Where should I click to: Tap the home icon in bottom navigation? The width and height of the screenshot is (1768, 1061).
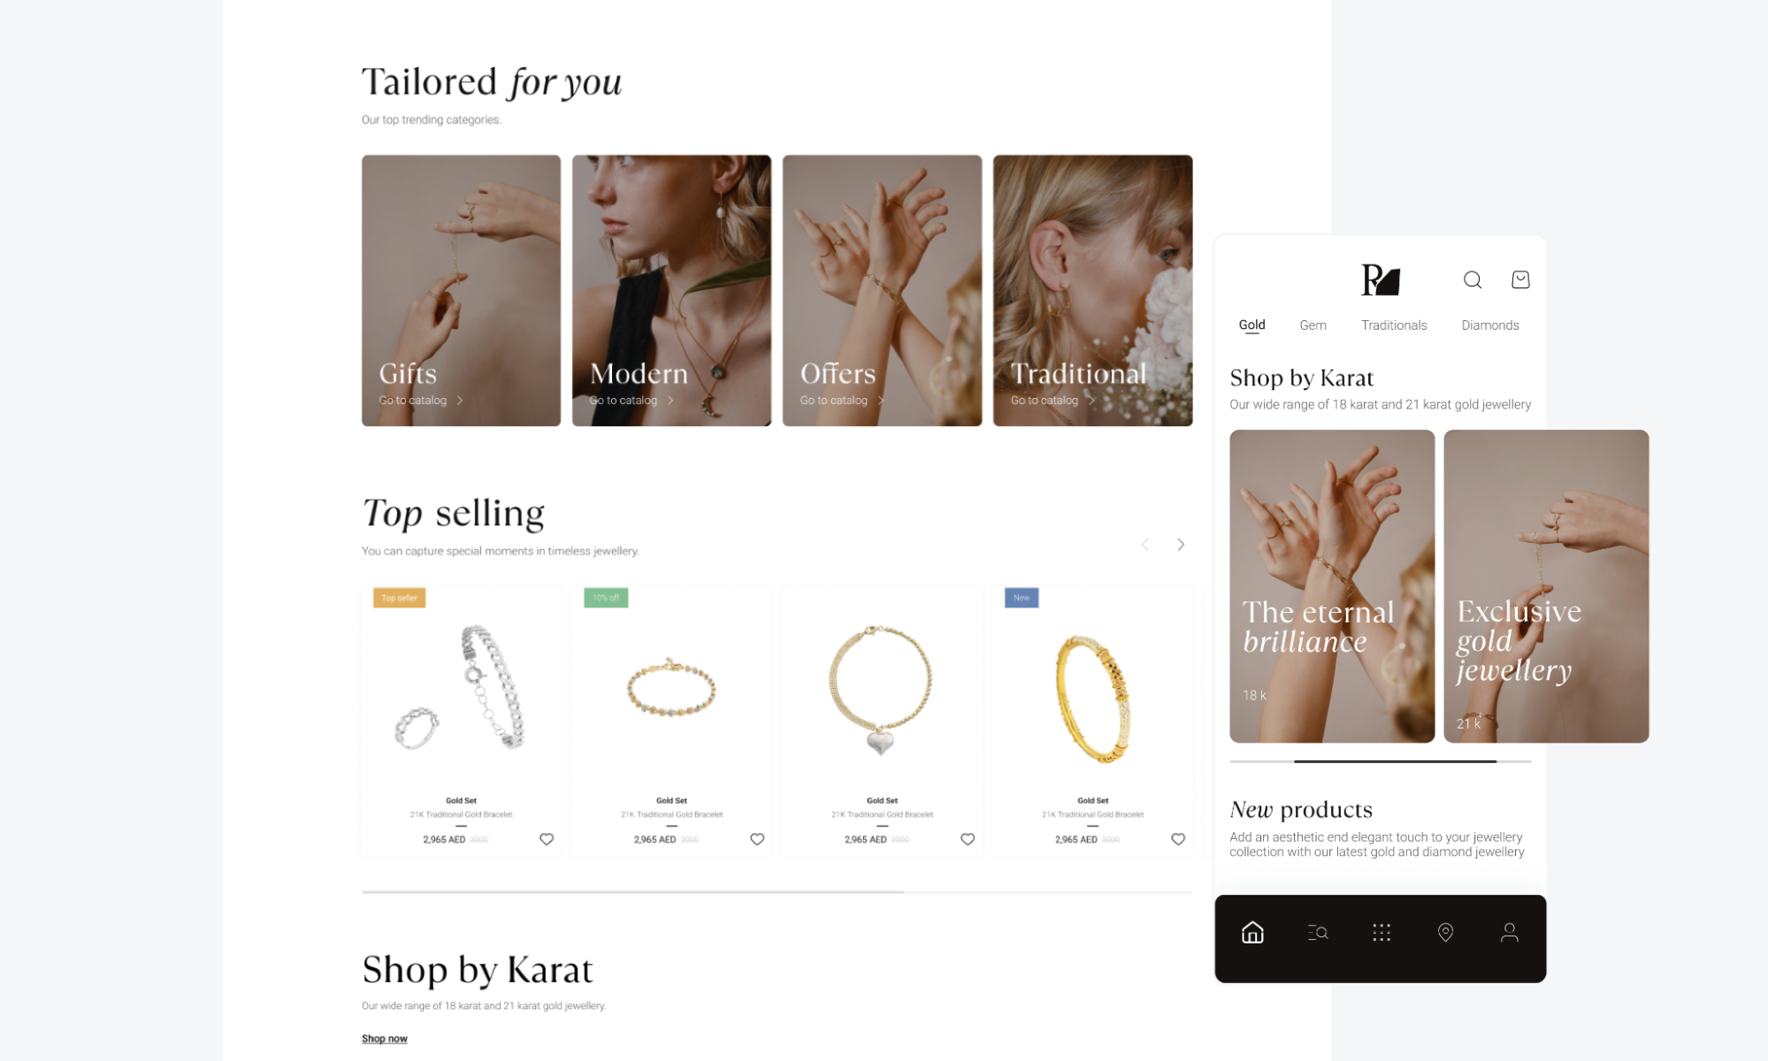pyautogui.click(x=1252, y=932)
